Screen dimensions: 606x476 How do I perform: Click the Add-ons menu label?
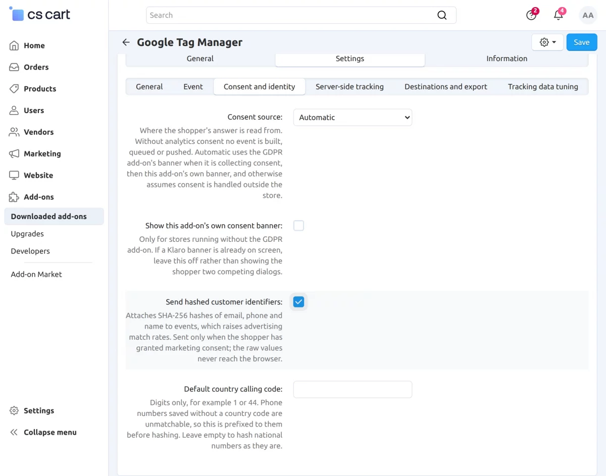(x=39, y=197)
